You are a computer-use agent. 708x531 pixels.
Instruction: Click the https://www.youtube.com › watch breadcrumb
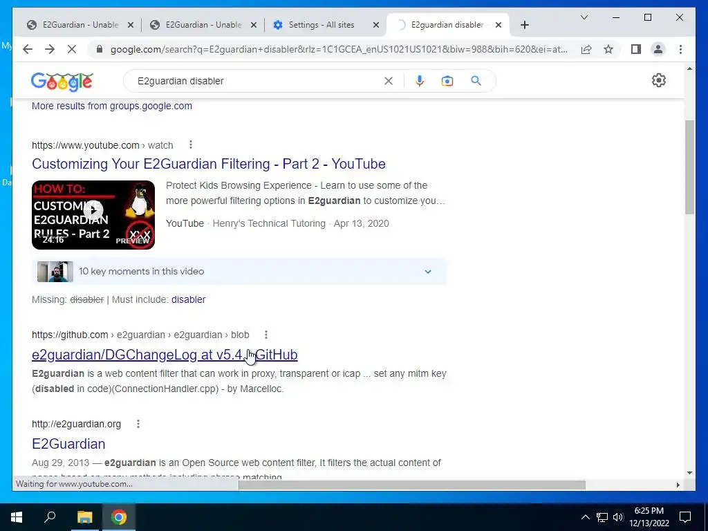102,145
